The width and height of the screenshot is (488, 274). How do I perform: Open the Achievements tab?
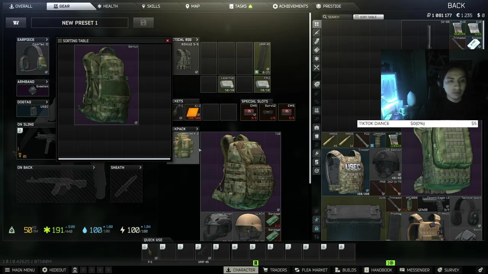point(291,6)
